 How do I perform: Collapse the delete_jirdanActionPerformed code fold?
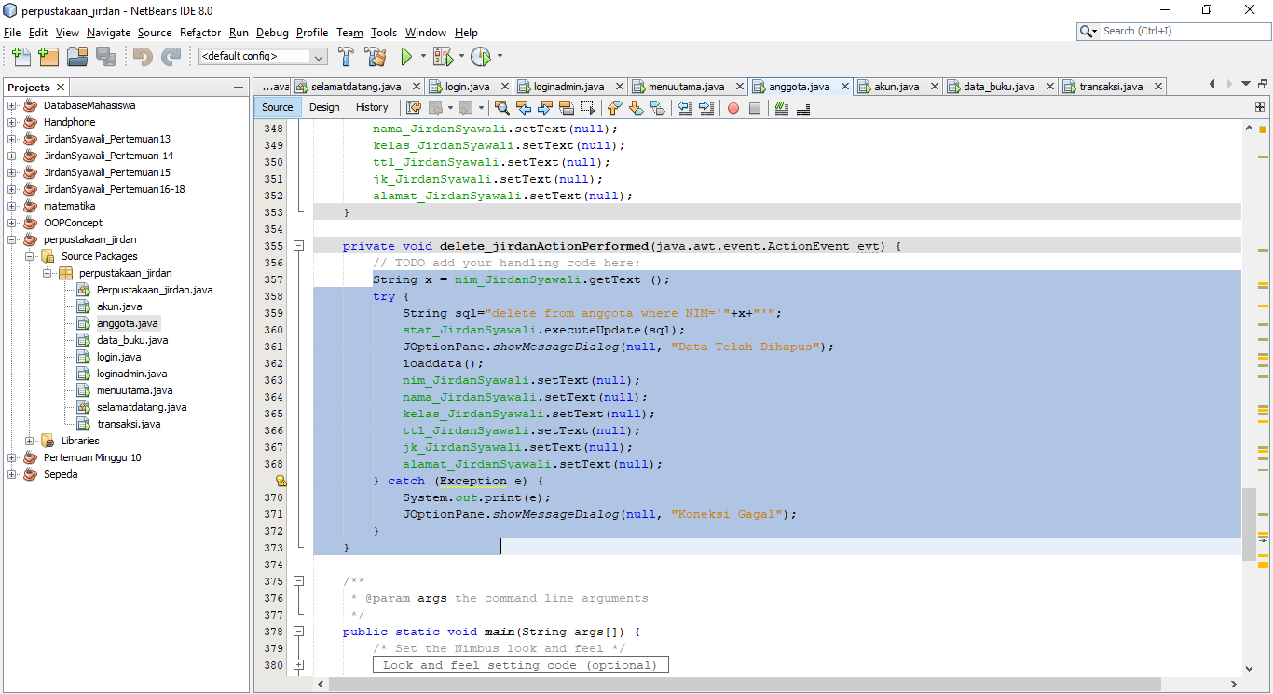(298, 246)
